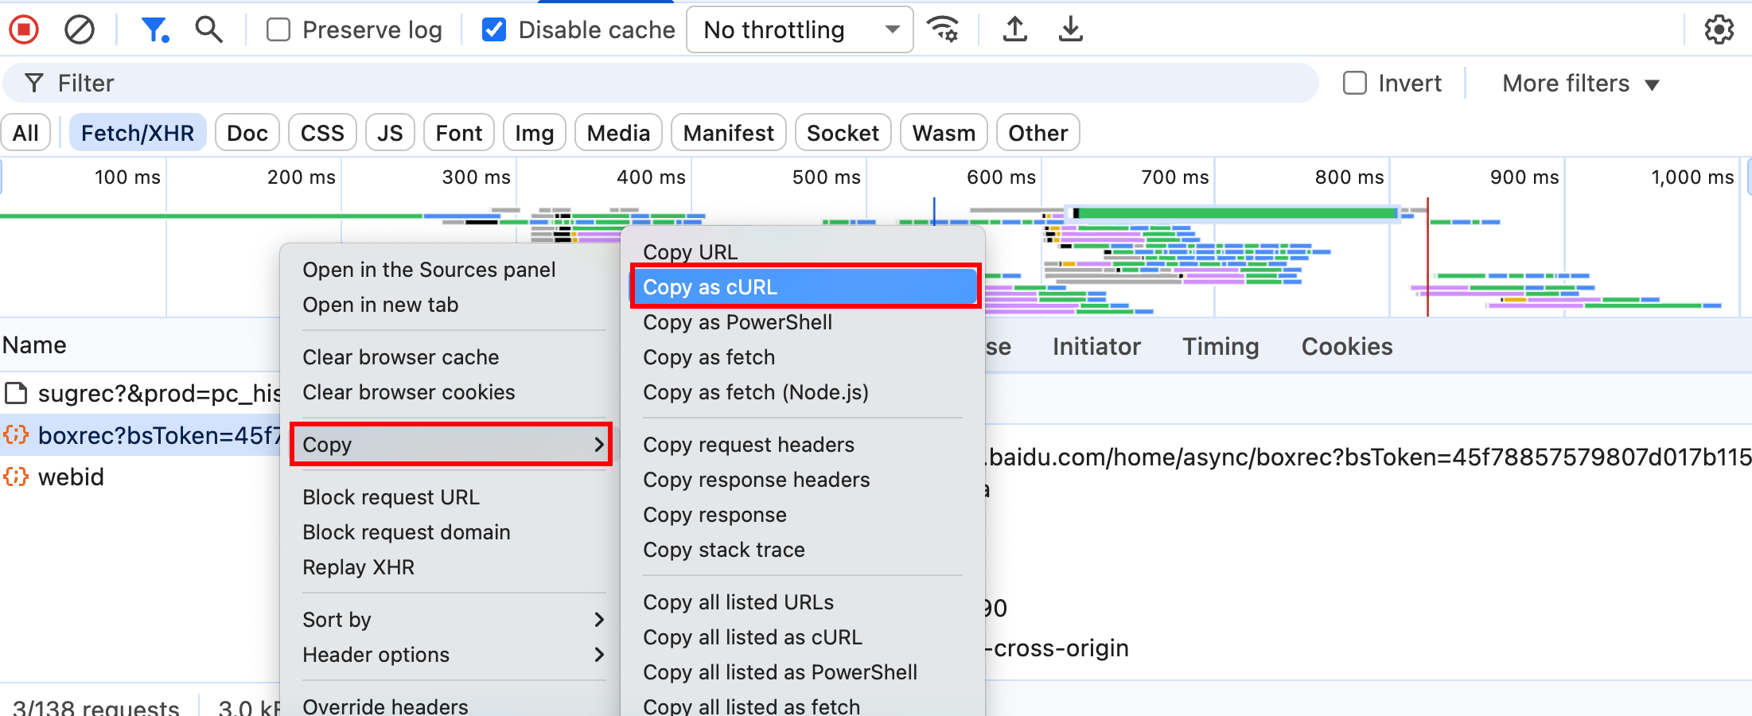This screenshot has height=716, width=1752.
Task: Stop recording network log
Action: (24, 30)
